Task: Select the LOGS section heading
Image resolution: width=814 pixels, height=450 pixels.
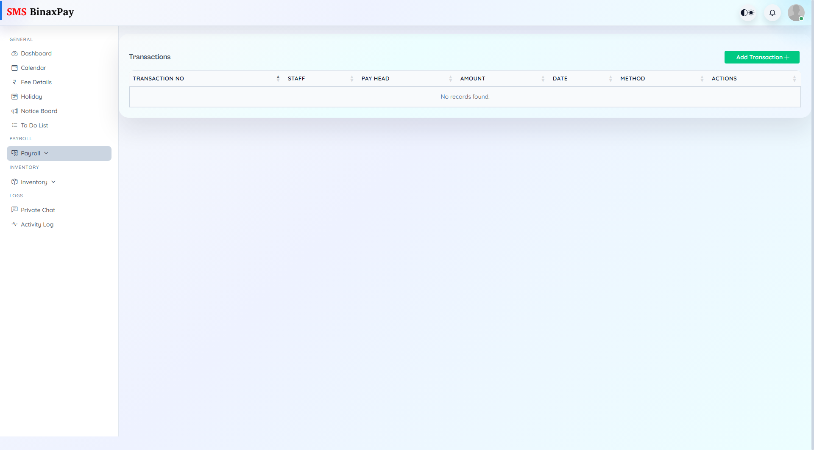Action: (16, 196)
